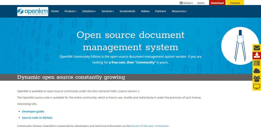
Task: Click the monitor screen icon in side panel
Action: [257, 87]
